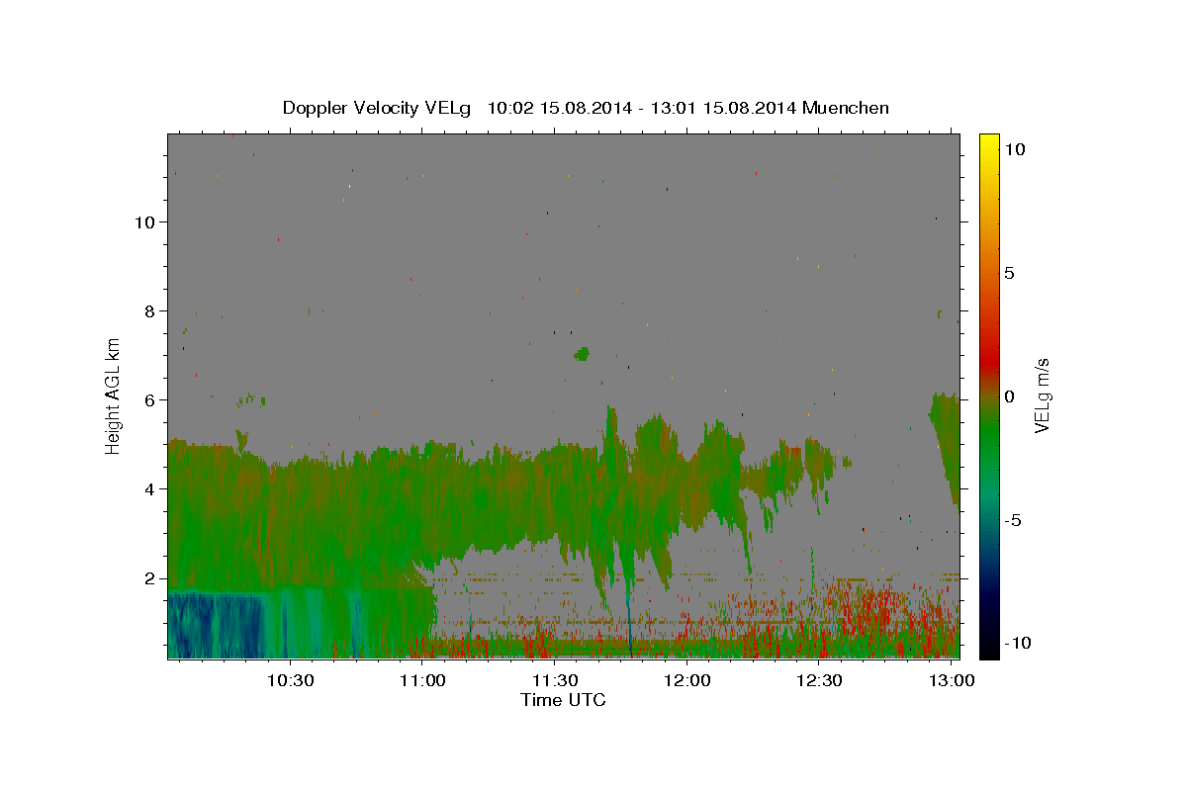The height and width of the screenshot is (791, 1187).
Task: Click the colorbar value 0
Action: pyautogui.click(x=1009, y=396)
